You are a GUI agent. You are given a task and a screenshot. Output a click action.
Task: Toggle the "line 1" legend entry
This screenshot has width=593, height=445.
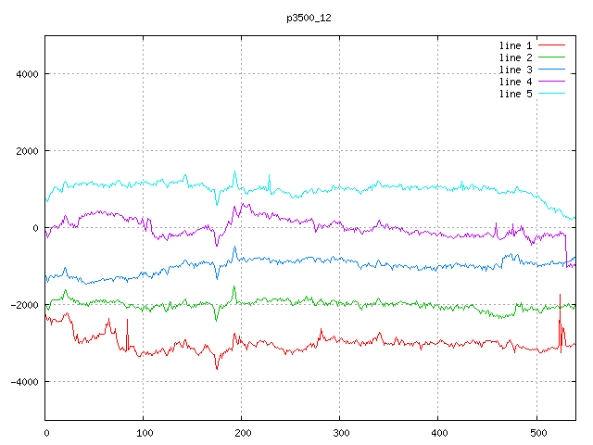click(515, 45)
